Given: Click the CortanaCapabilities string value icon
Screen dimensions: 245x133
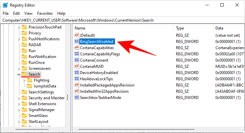Looking at the screenshot, I should pos(77,48).
